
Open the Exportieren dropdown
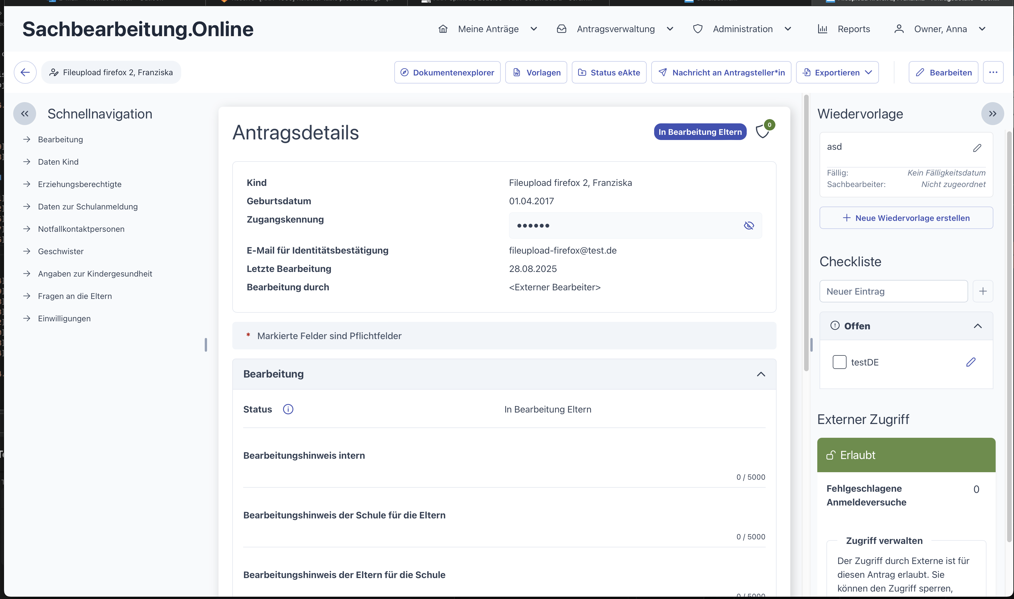(x=837, y=72)
